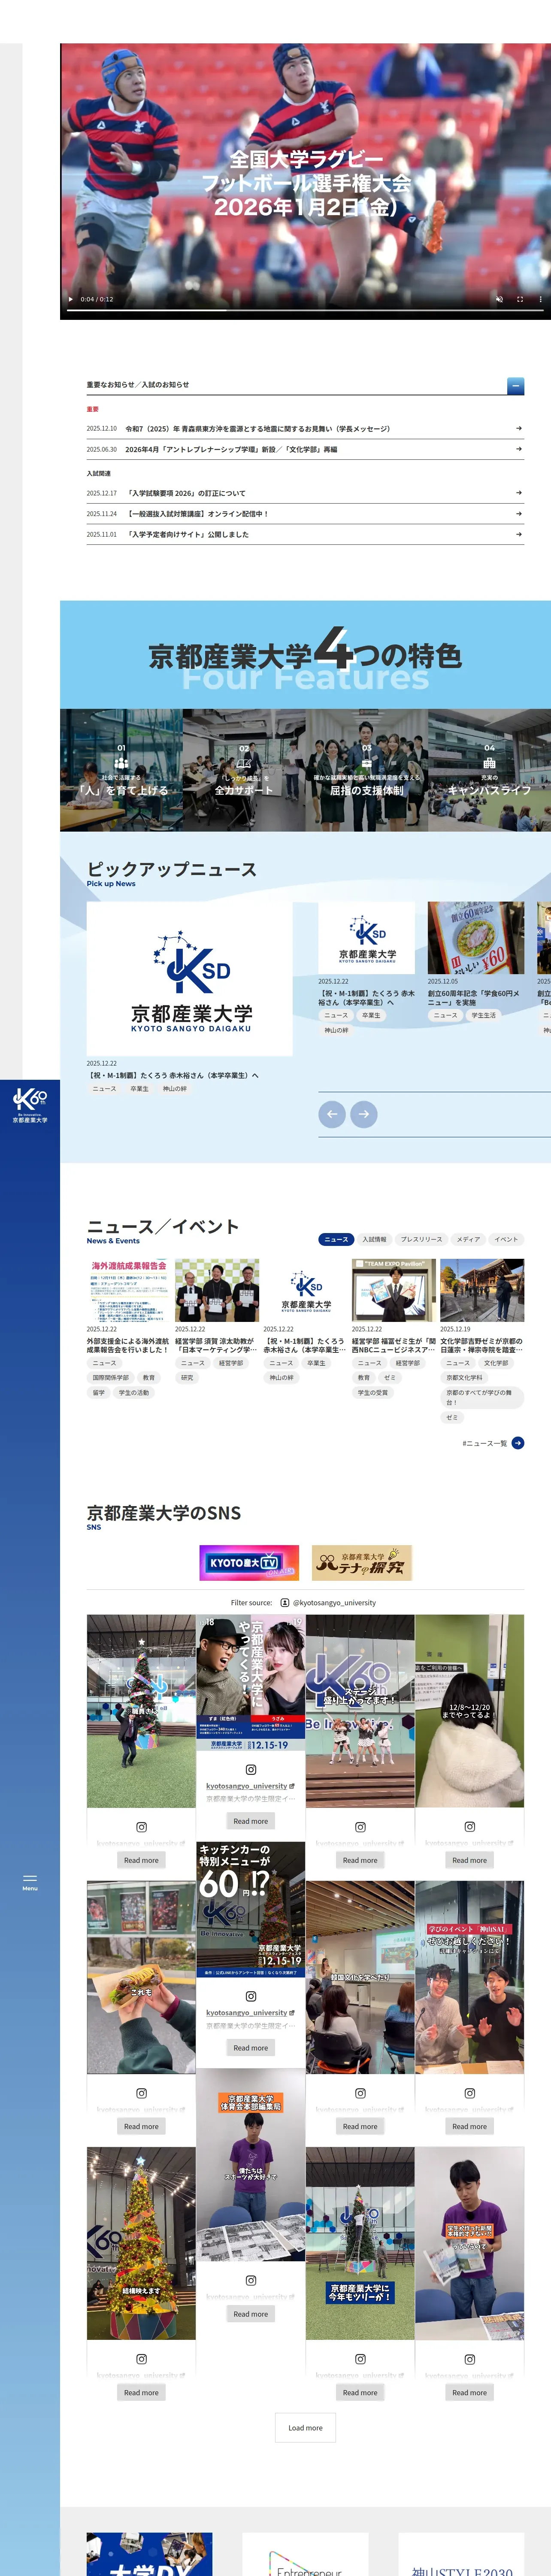Open the #ニュース一覧 arrow link

tap(517, 1443)
